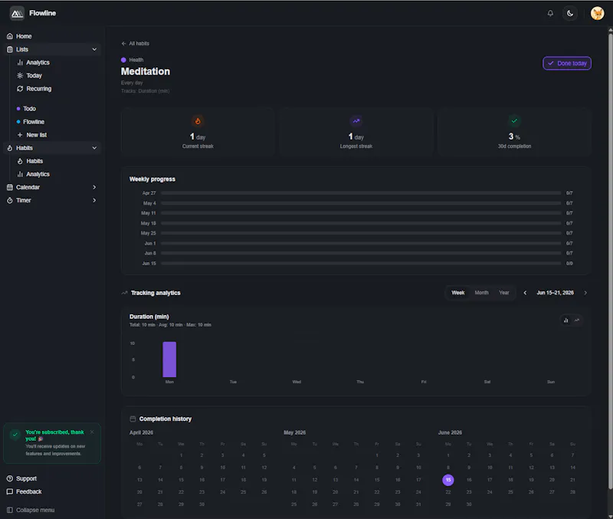
Task: Toggle dark mode moon icon
Action: click(x=570, y=13)
